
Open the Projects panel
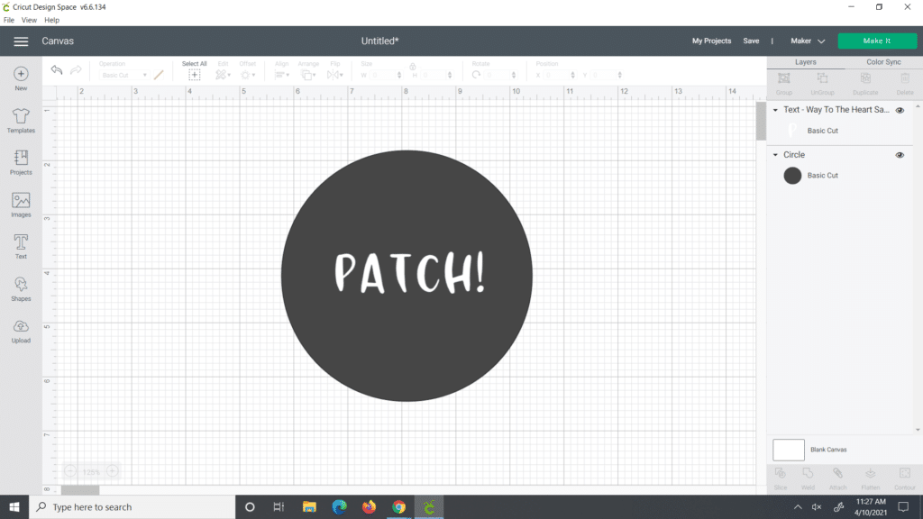[x=21, y=162]
